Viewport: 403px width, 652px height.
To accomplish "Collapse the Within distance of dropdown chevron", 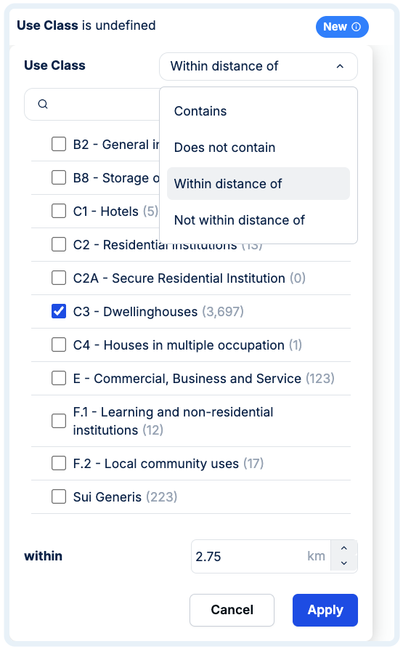I will (x=340, y=66).
